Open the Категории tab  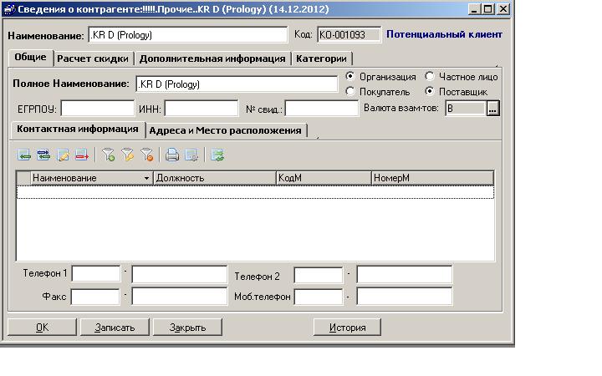coord(321,58)
